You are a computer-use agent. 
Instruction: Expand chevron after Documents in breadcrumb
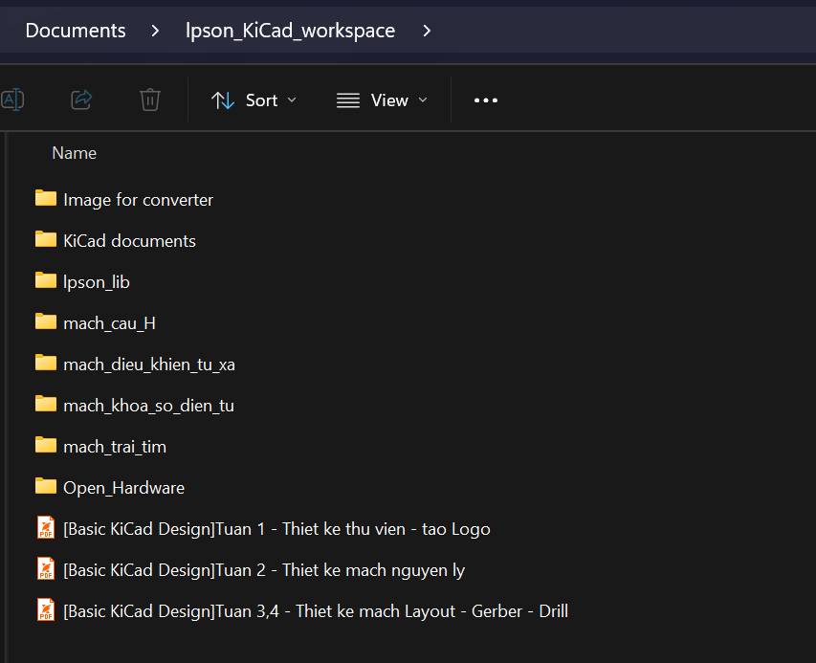[156, 31]
